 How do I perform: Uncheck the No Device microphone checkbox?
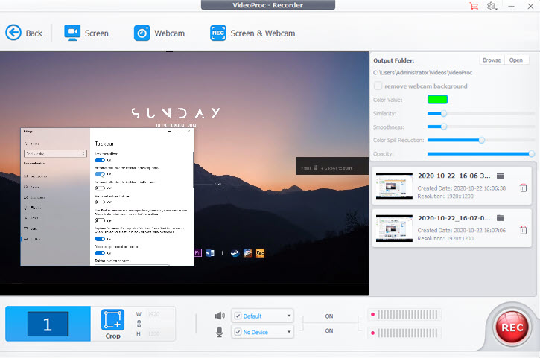[x=238, y=332]
